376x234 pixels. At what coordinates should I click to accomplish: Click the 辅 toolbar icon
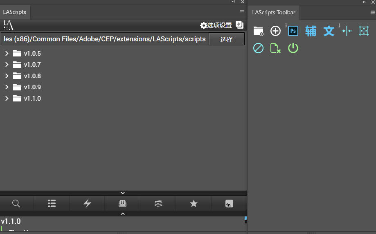tap(311, 31)
